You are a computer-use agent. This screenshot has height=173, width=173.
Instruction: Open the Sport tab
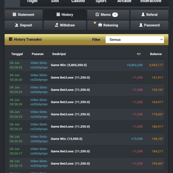point(101,1)
